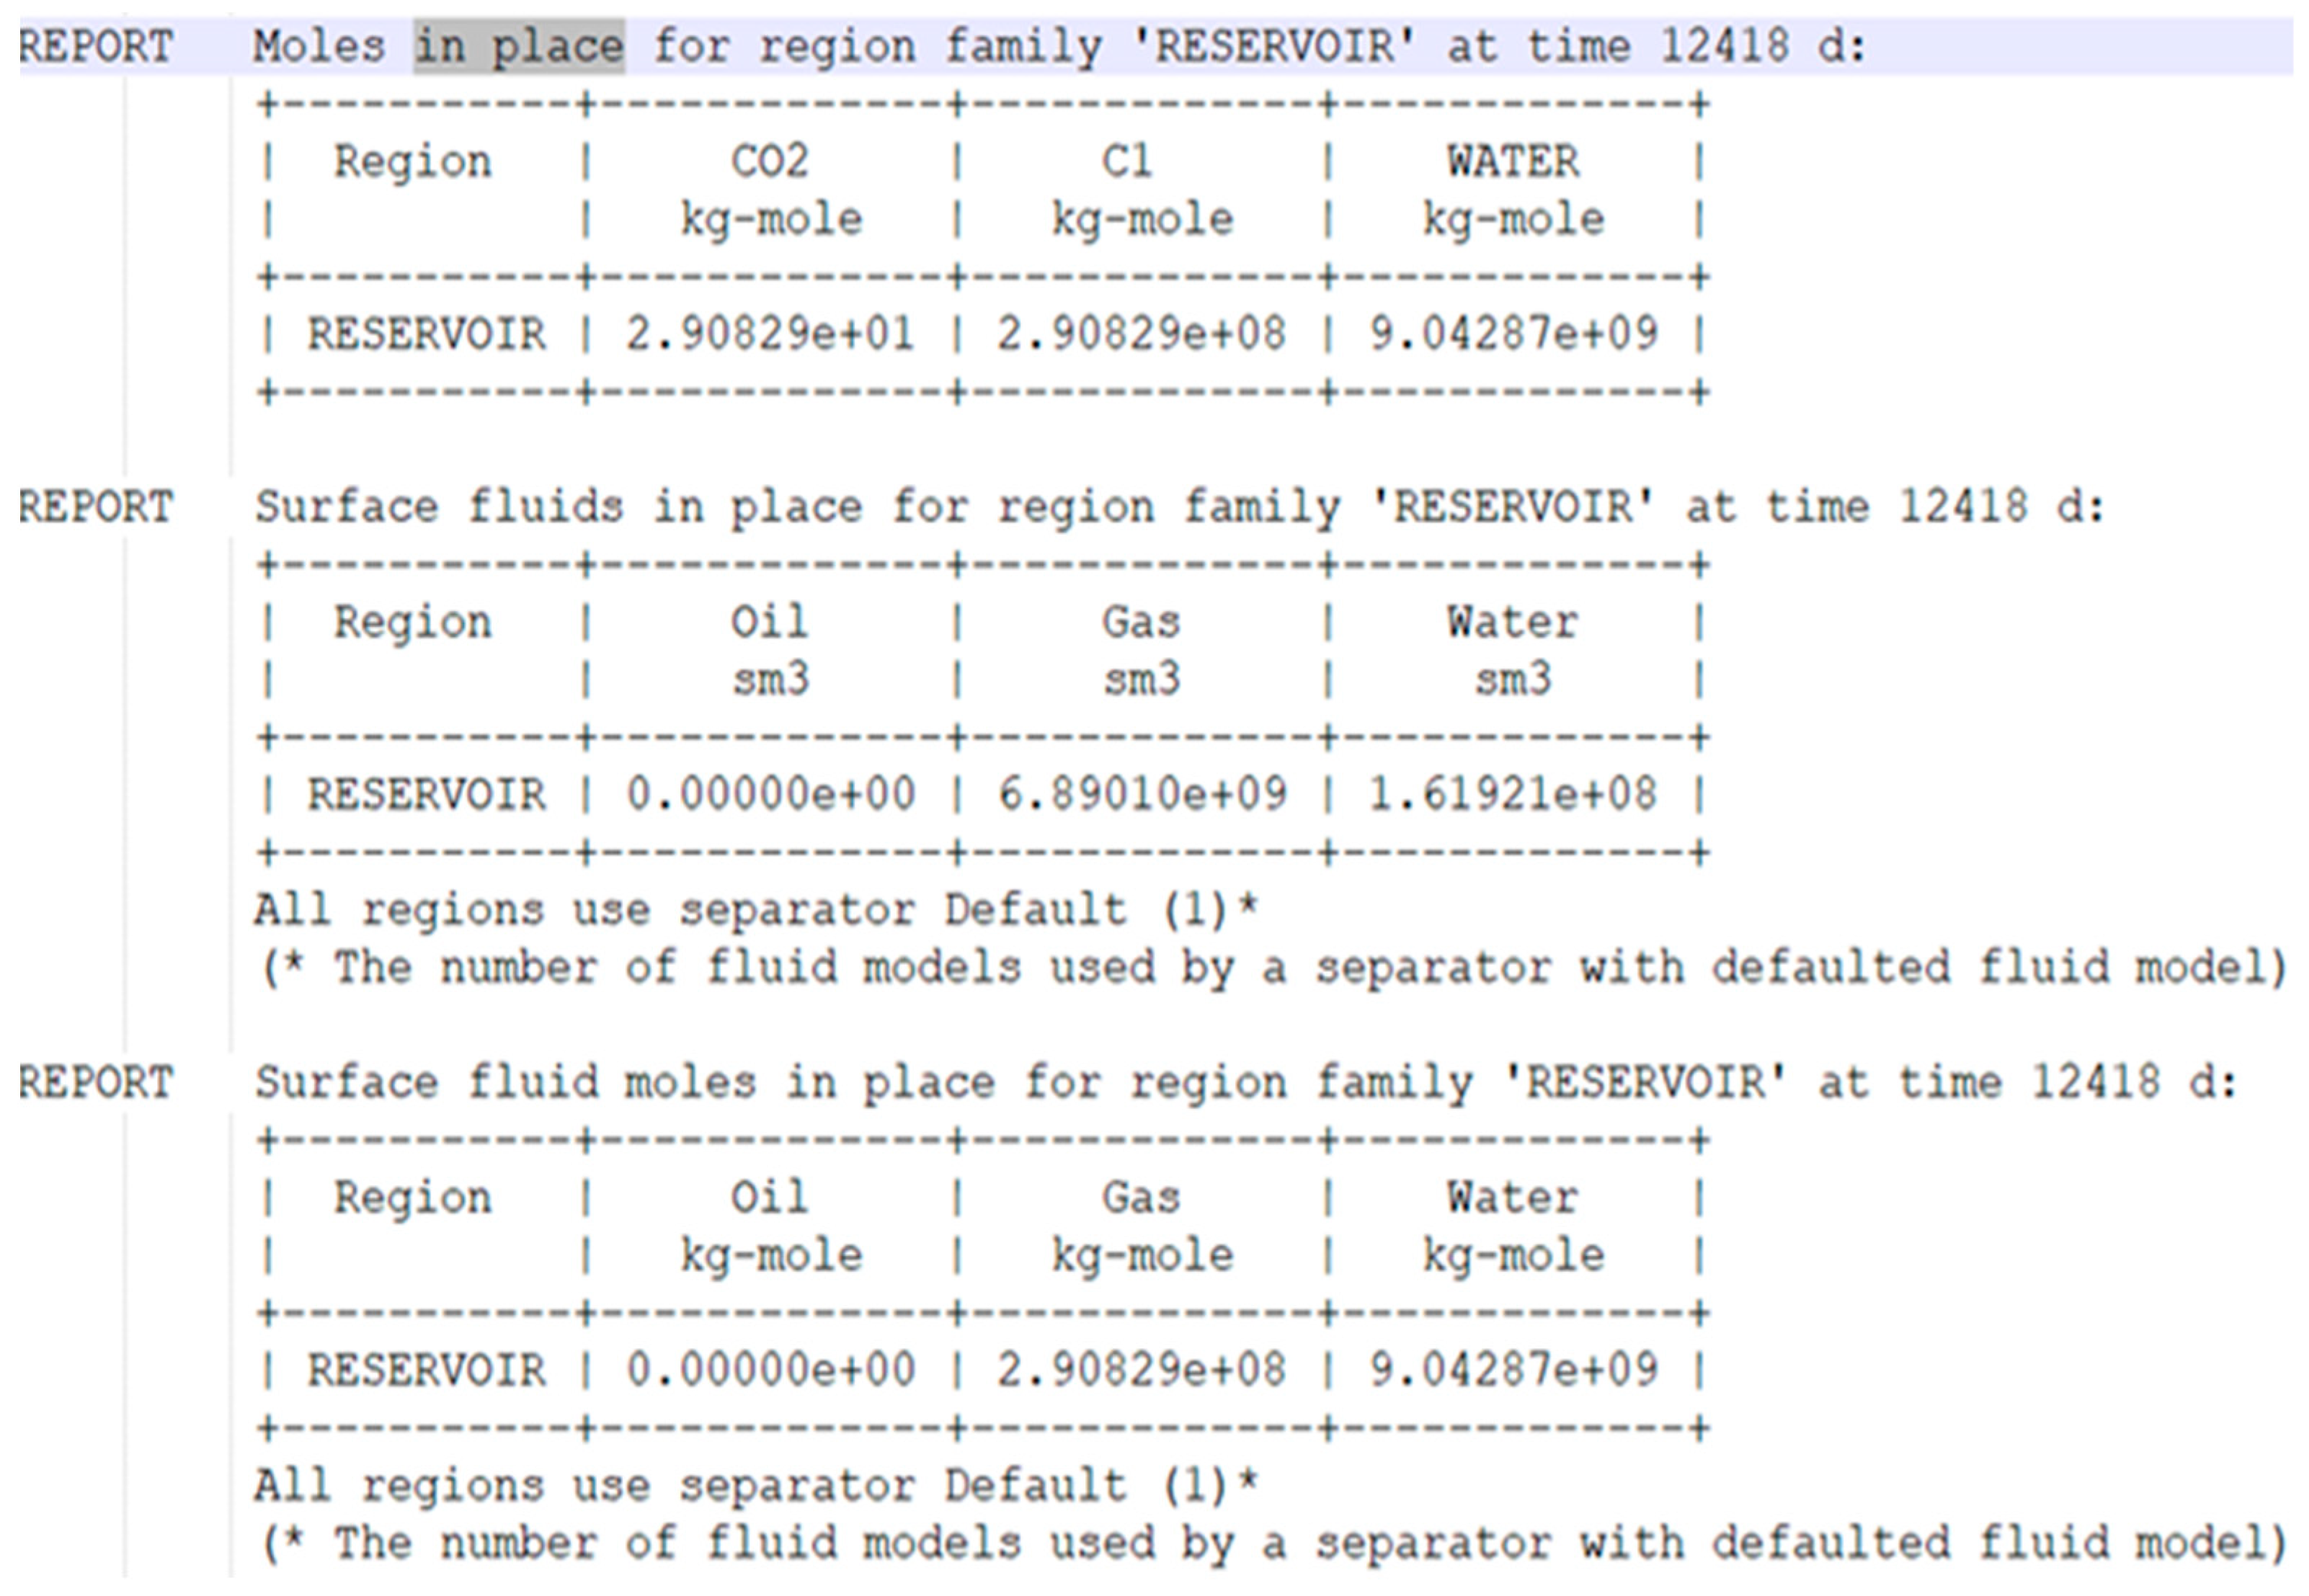Click the first 'All regions use separator' line
2309x1596 pixels.
pos(755,910)
